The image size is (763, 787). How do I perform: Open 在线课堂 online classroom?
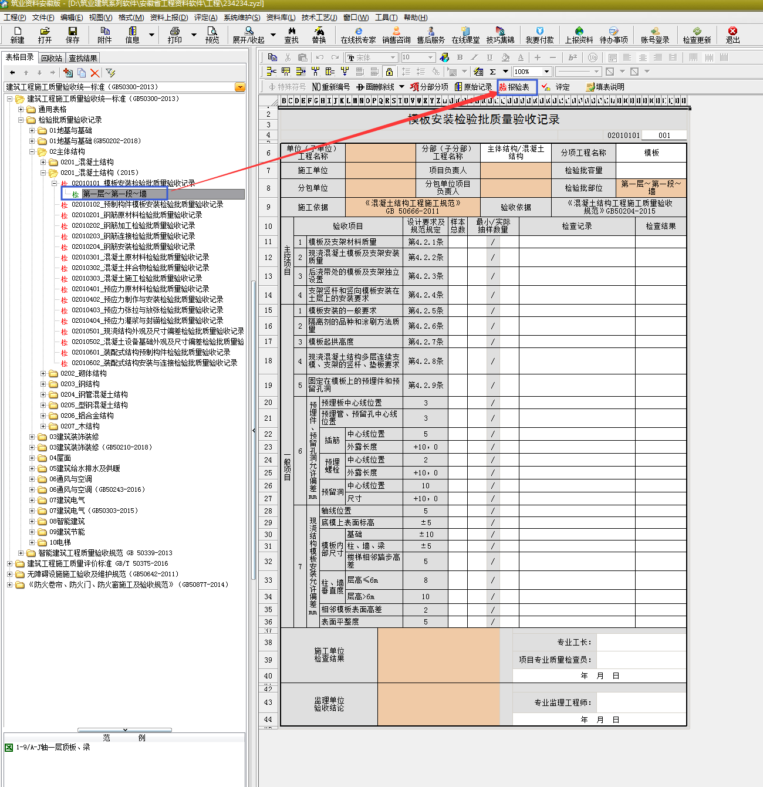(465, 35)
